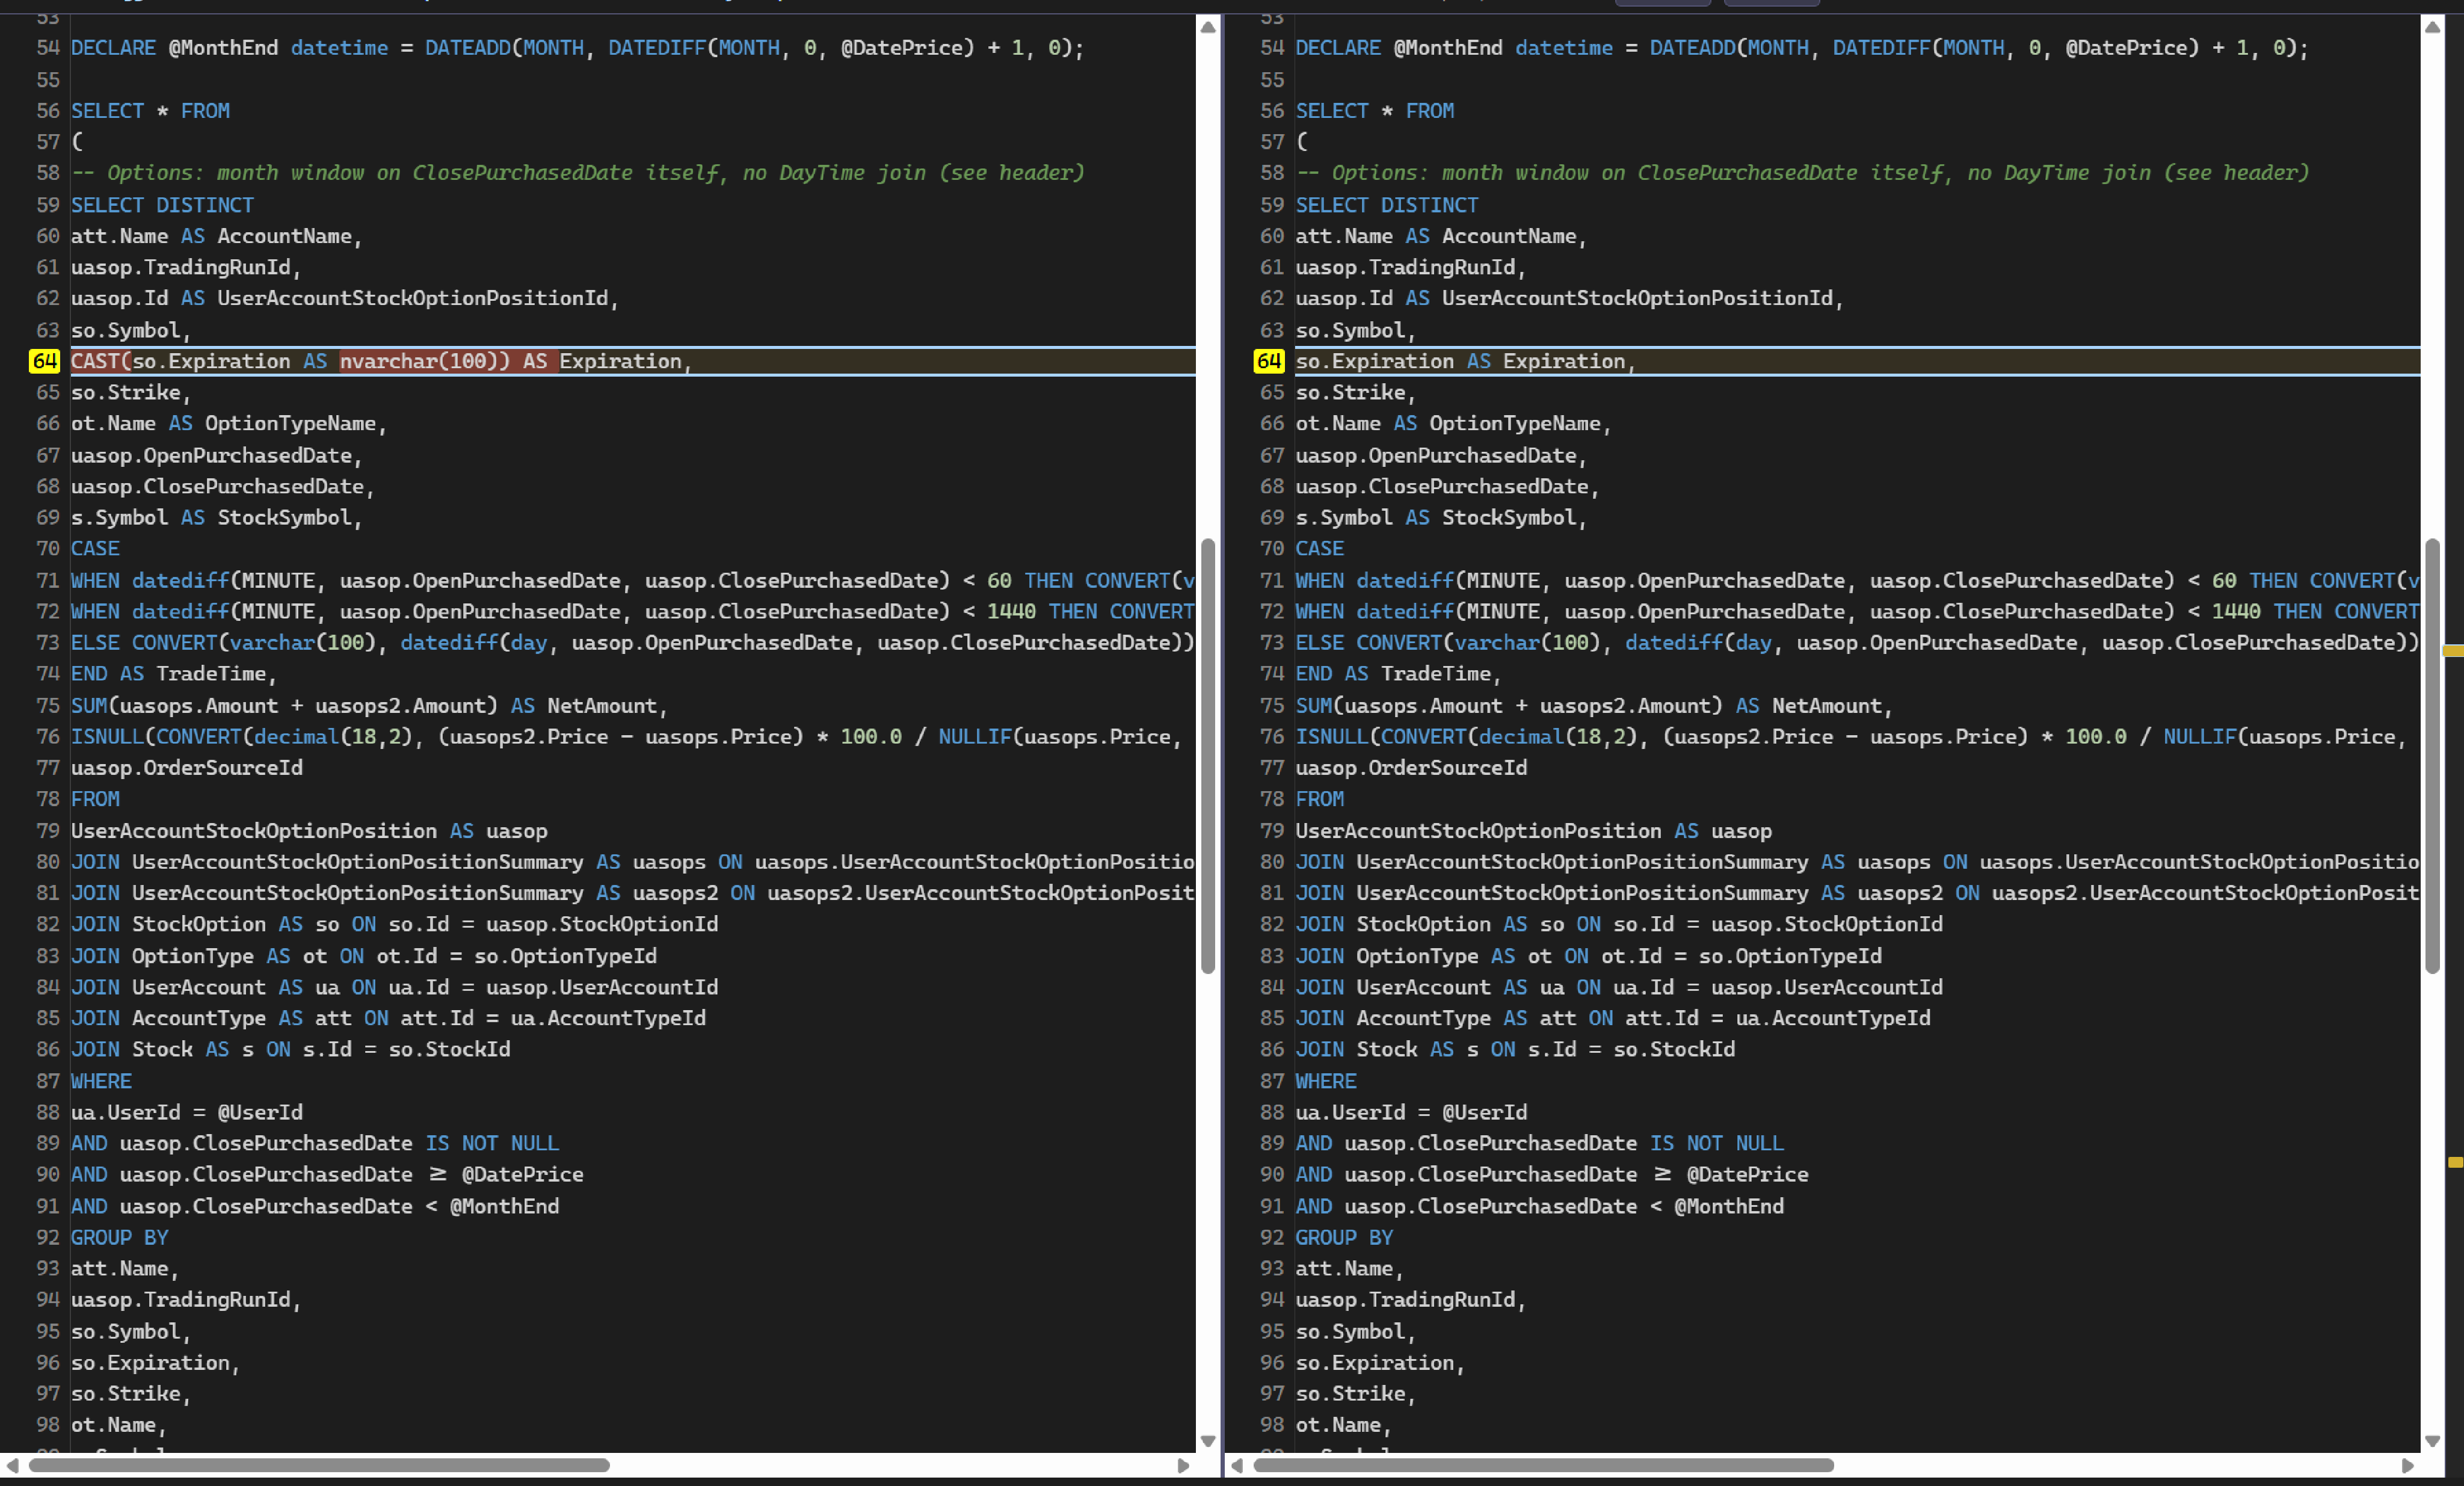Jump to the upper yellow change marker in overview ruler
2464x1486 pixels.
pyautogui.click(x=2453, y=651)
